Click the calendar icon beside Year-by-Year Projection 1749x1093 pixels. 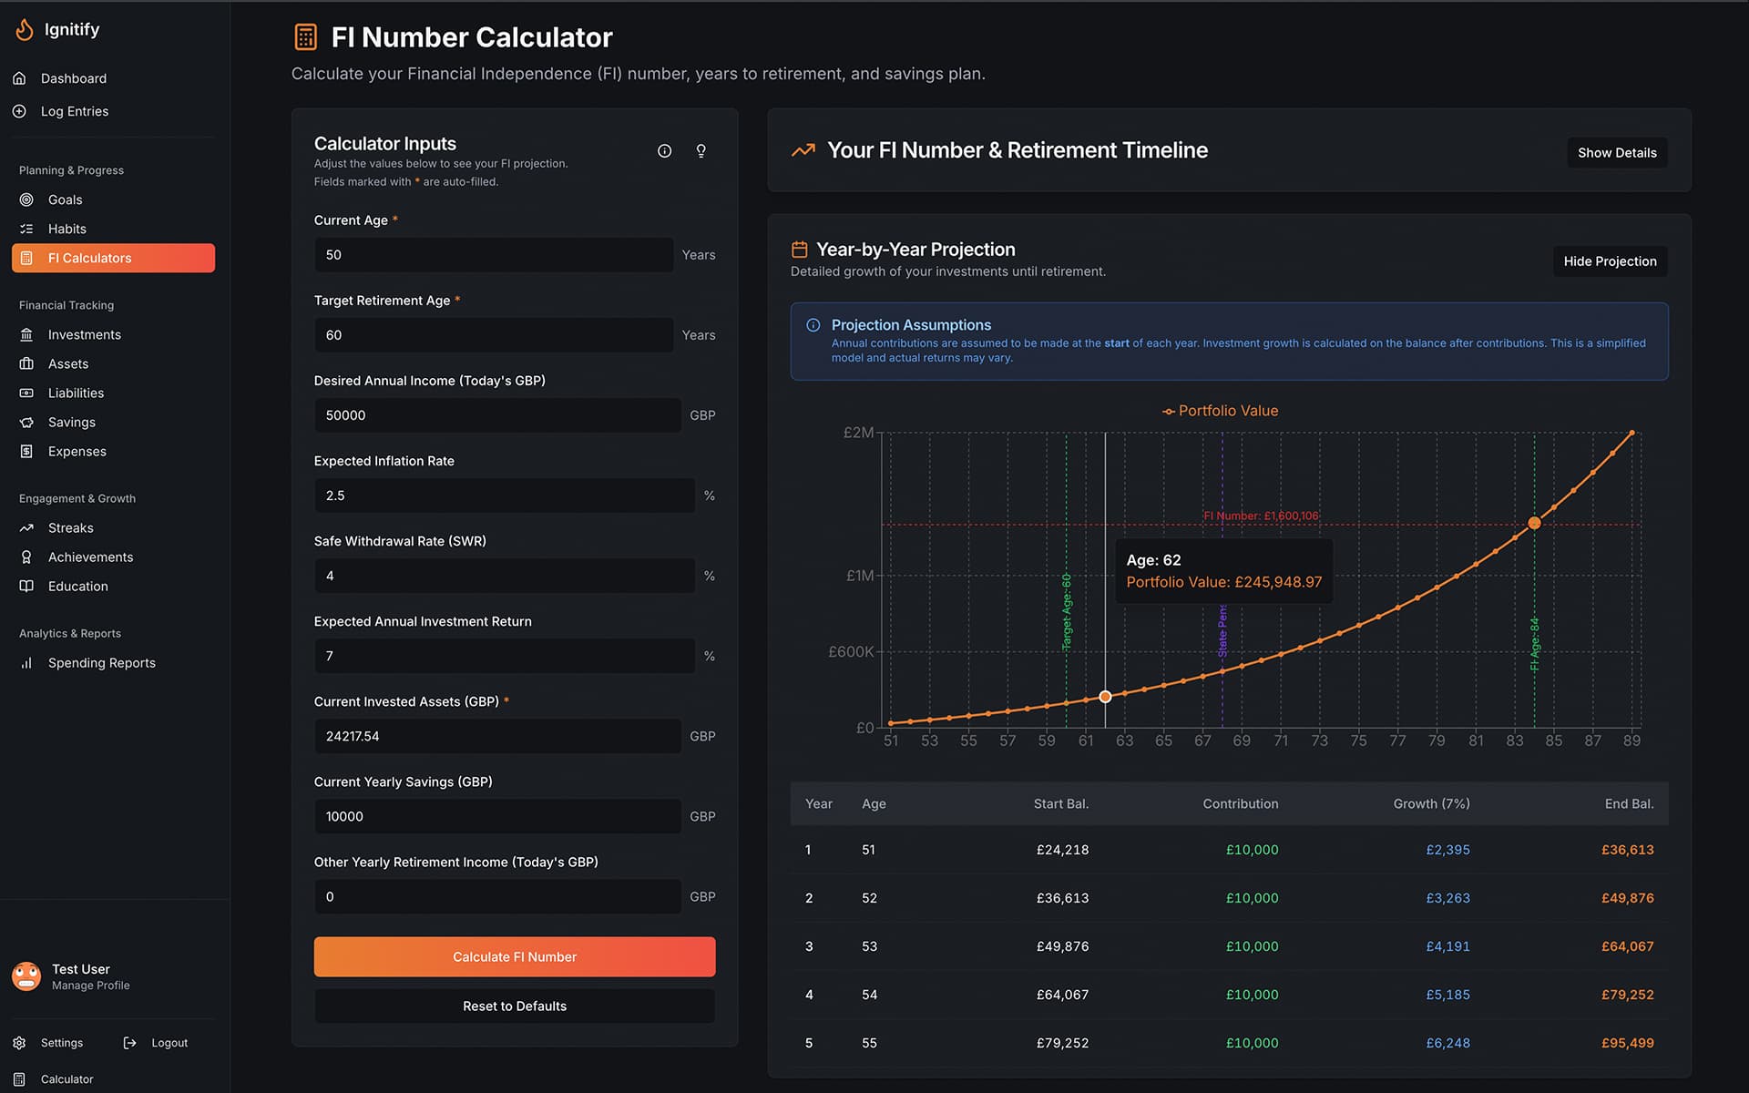[x=800, y=250]
